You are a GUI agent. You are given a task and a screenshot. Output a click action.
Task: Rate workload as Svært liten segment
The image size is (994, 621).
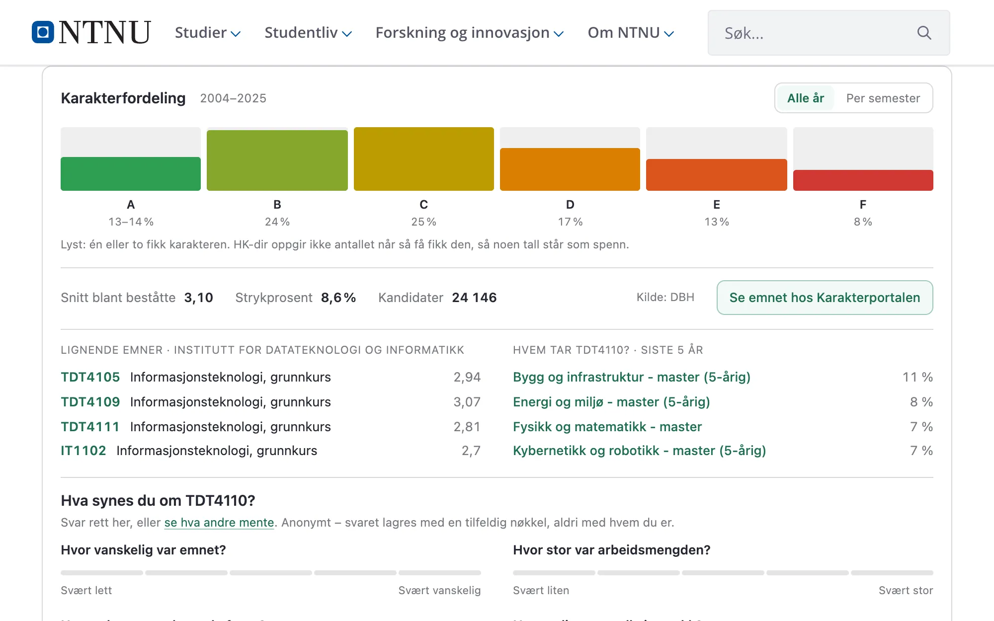coord(554,573)
